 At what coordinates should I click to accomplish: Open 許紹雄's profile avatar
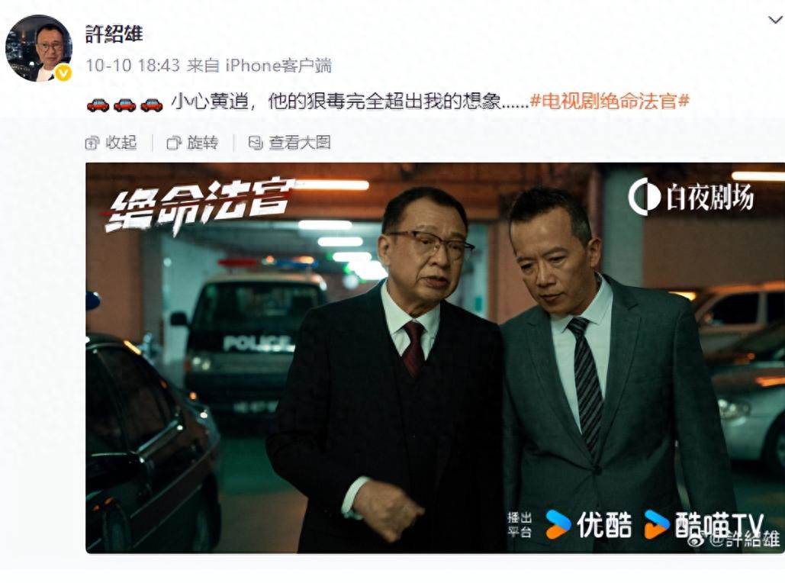39,47
